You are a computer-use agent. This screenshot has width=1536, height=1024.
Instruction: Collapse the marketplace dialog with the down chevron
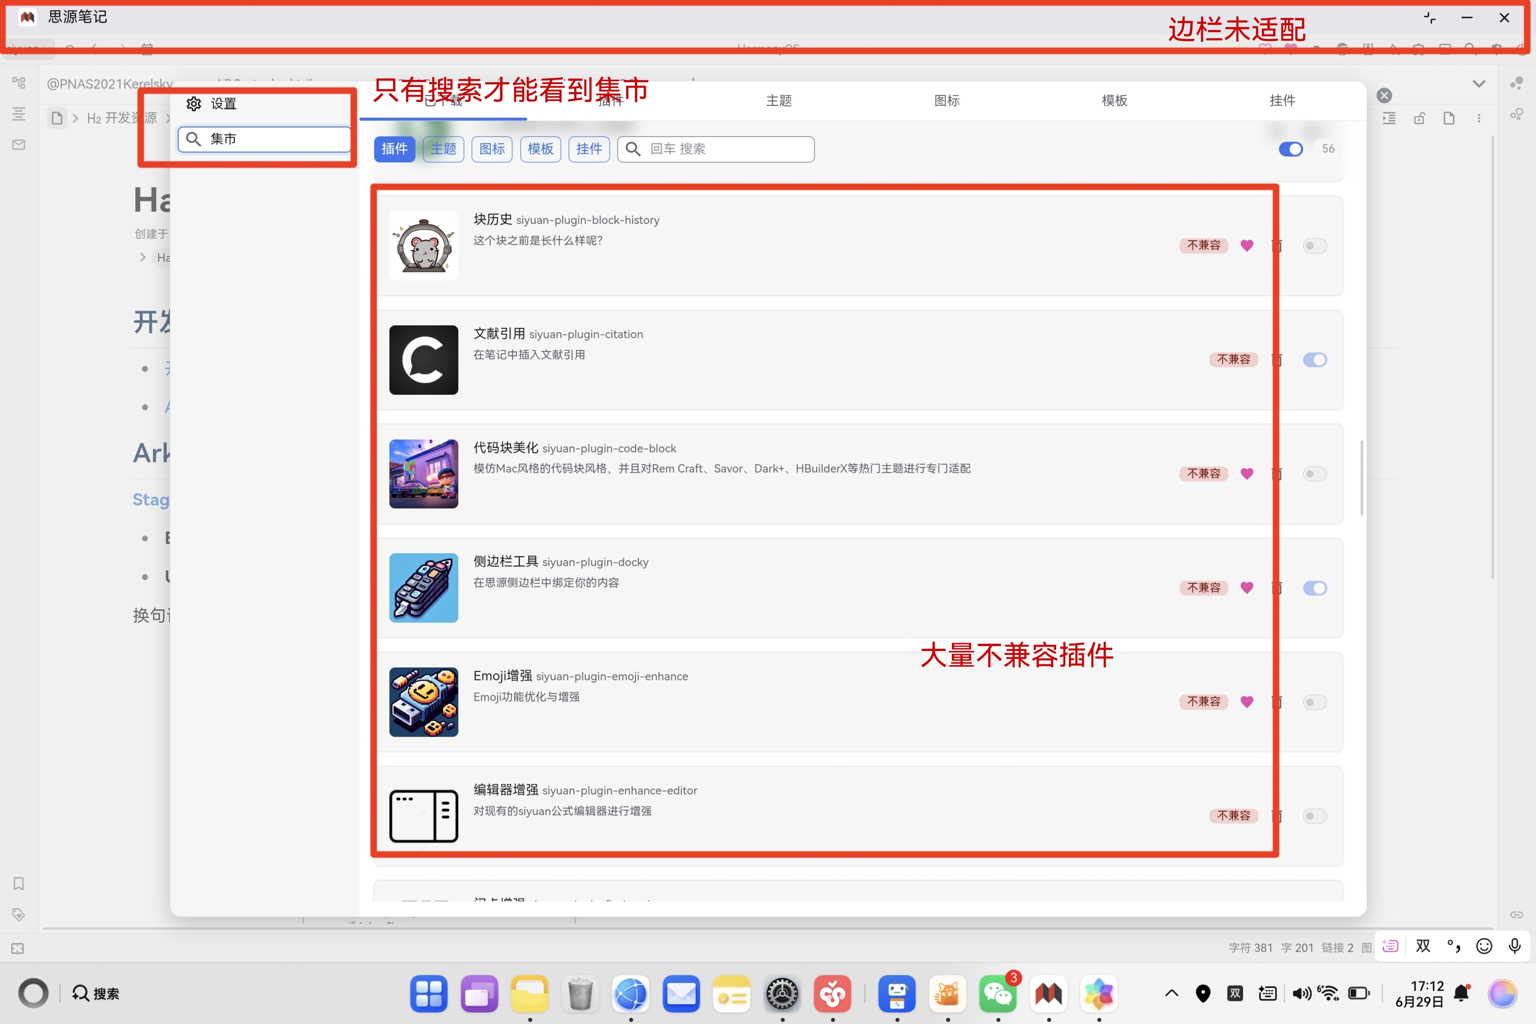click(1480, 84)
